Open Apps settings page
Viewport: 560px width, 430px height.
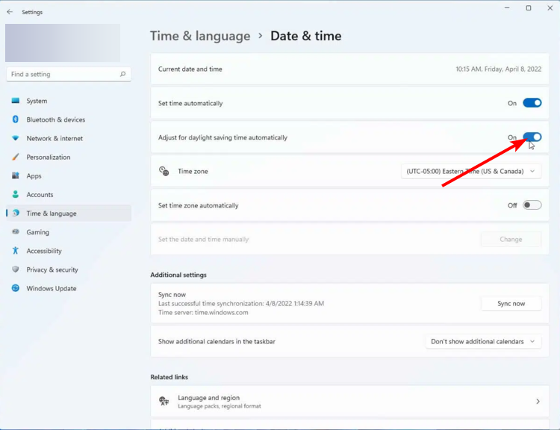pyautogui.click(x=69, y=175)
